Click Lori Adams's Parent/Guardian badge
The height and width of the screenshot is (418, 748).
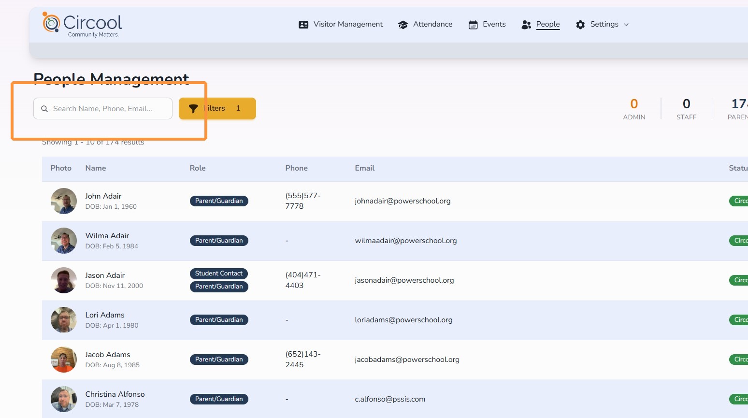pos(219,320)
